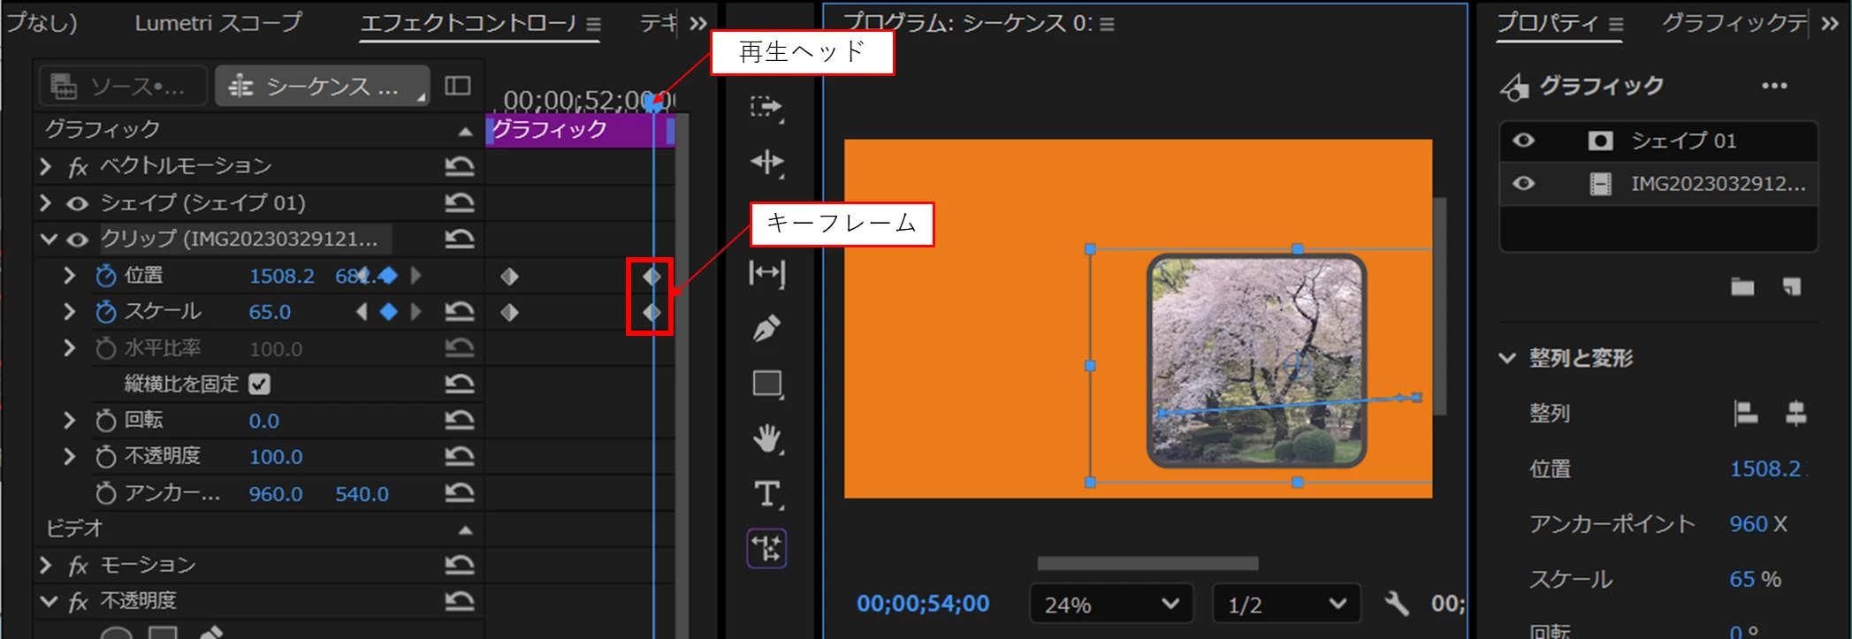Expand the モーション effect
Screen dimensions: 1852x639
click(46, 564)
